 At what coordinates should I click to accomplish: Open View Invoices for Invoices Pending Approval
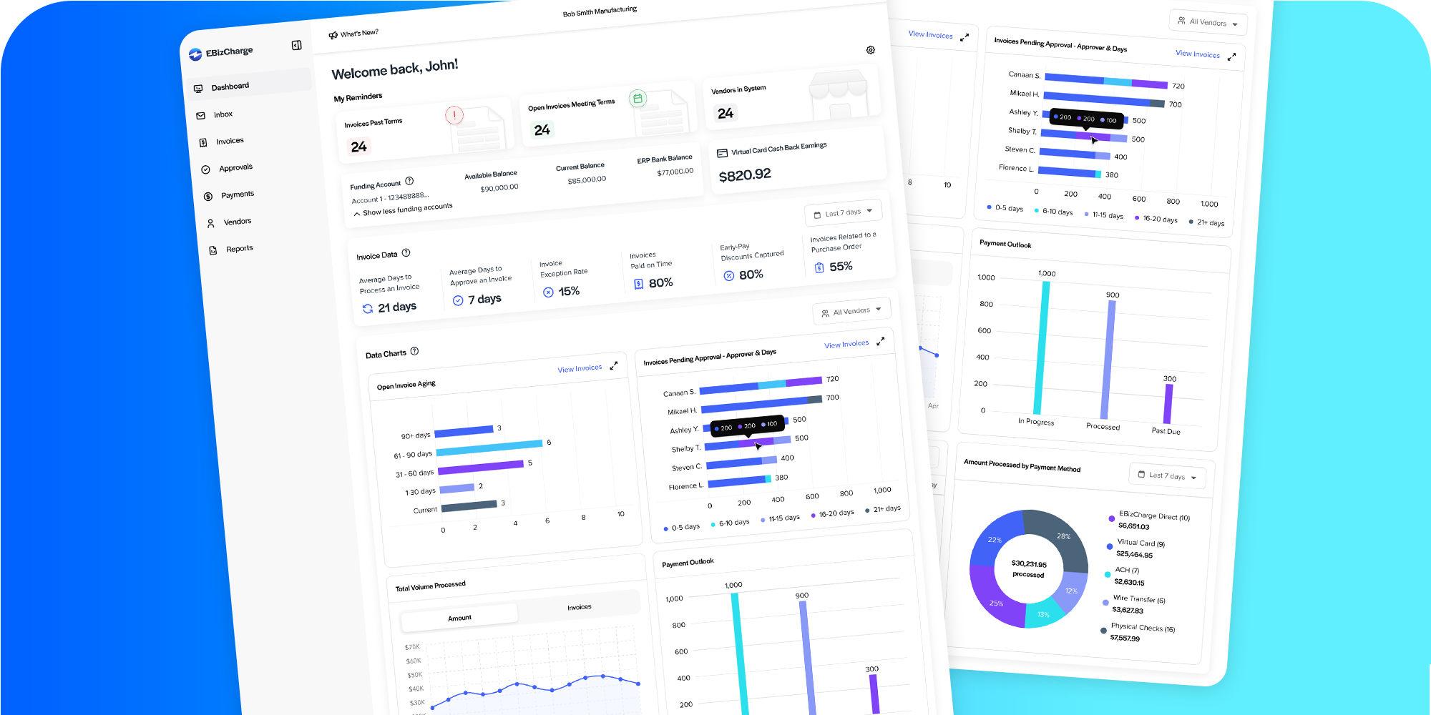pyautogui.click(x=846, y=344)
